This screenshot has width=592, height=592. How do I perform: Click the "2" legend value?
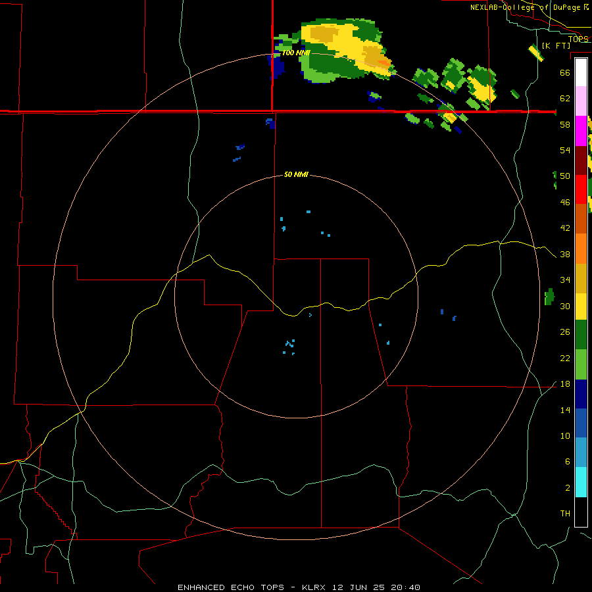click(x=567, y=488)
